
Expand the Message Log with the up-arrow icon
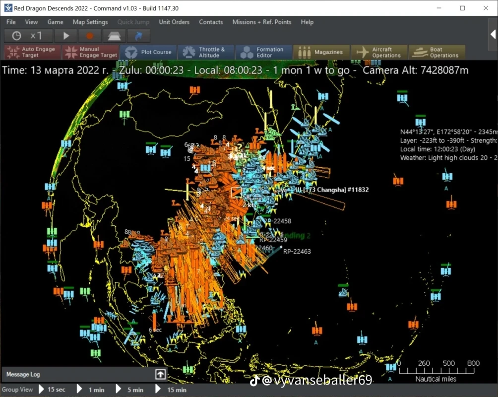(160, 374)
